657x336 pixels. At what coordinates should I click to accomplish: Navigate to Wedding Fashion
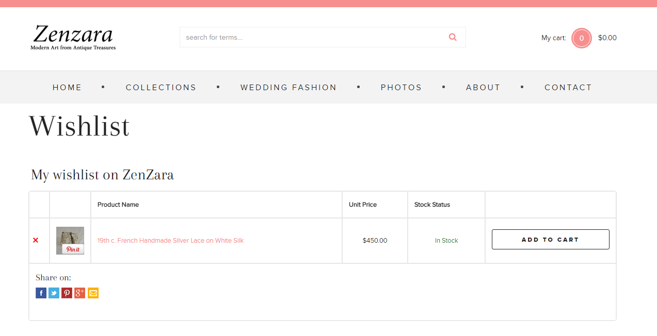tap(289, 88)
